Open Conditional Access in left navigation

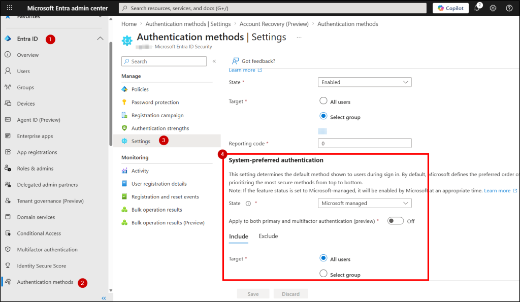coord(39,233)
